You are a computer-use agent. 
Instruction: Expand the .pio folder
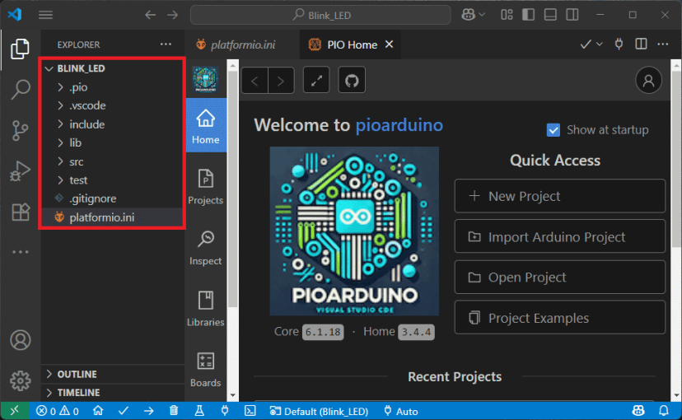(x=112, y=87)
